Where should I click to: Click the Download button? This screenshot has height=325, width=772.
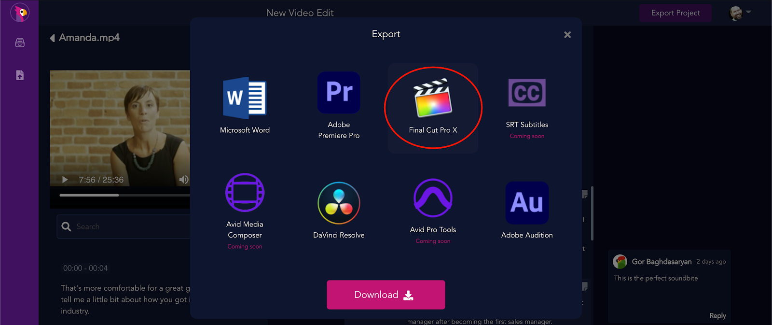click(x=386, y=295)
